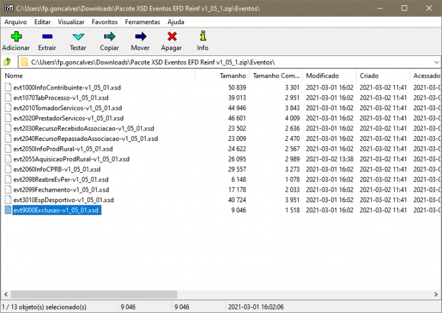Open the Ferramentas menu
The height and width of the screenshot is (313, 442).
143,22
